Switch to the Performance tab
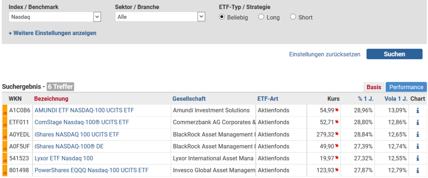 coord(406,87)
